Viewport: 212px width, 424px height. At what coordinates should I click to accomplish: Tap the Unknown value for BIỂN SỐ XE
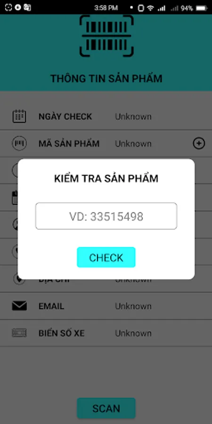click(133, 333)
